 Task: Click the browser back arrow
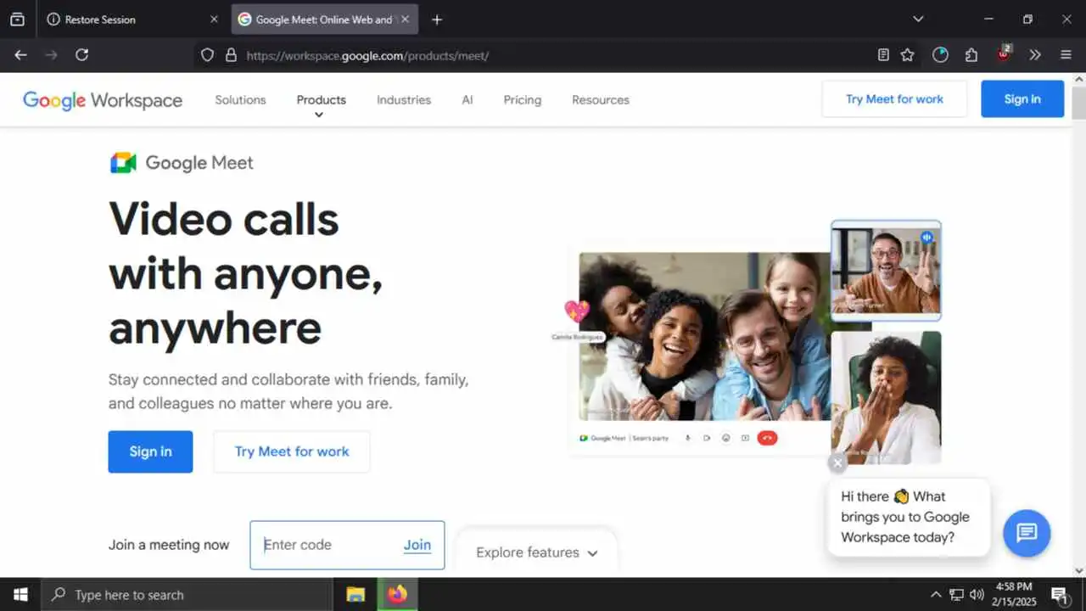coord(21,55)
